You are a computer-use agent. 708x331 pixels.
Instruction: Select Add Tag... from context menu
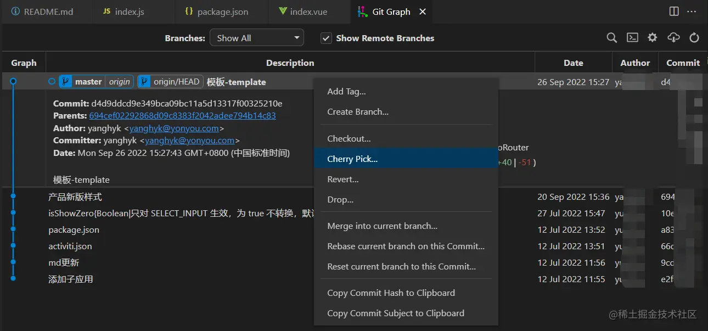click(x=406, y=92)
